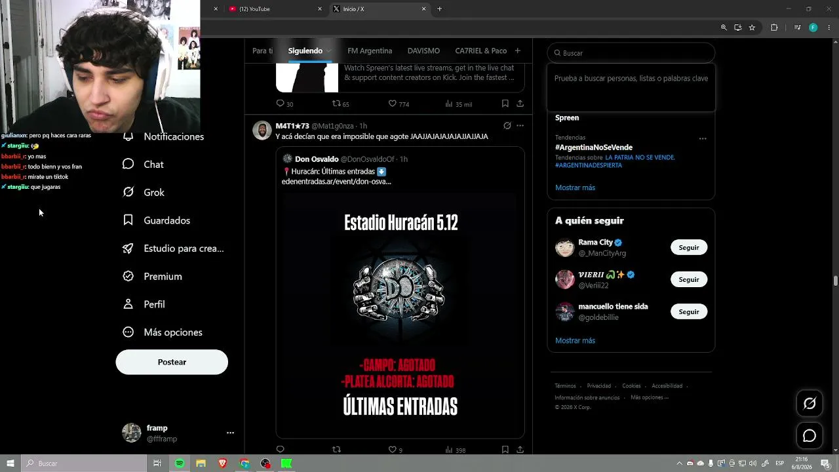Image resolution: width=839 pixels, height=472 pixels.
Task: Open the Chat section in X sidebar
Action: coord(143,165)
